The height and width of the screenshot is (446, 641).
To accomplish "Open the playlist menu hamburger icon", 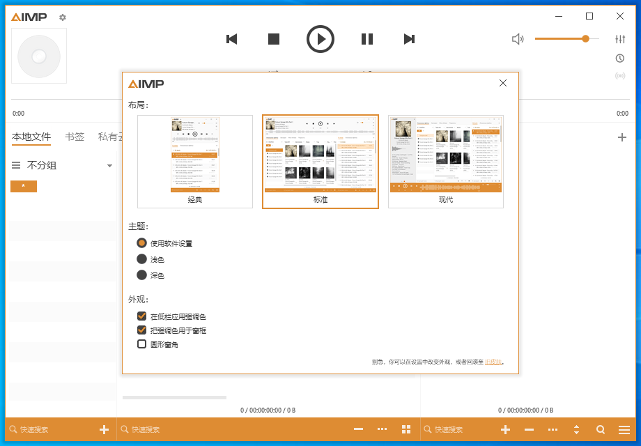I will coord(624,430).
